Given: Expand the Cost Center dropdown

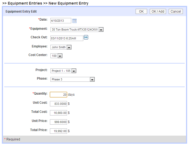Looking at the screenshot, I should click(60, 56).
